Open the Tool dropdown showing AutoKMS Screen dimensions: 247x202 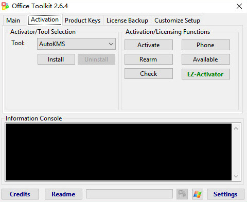tap(76, 44)
